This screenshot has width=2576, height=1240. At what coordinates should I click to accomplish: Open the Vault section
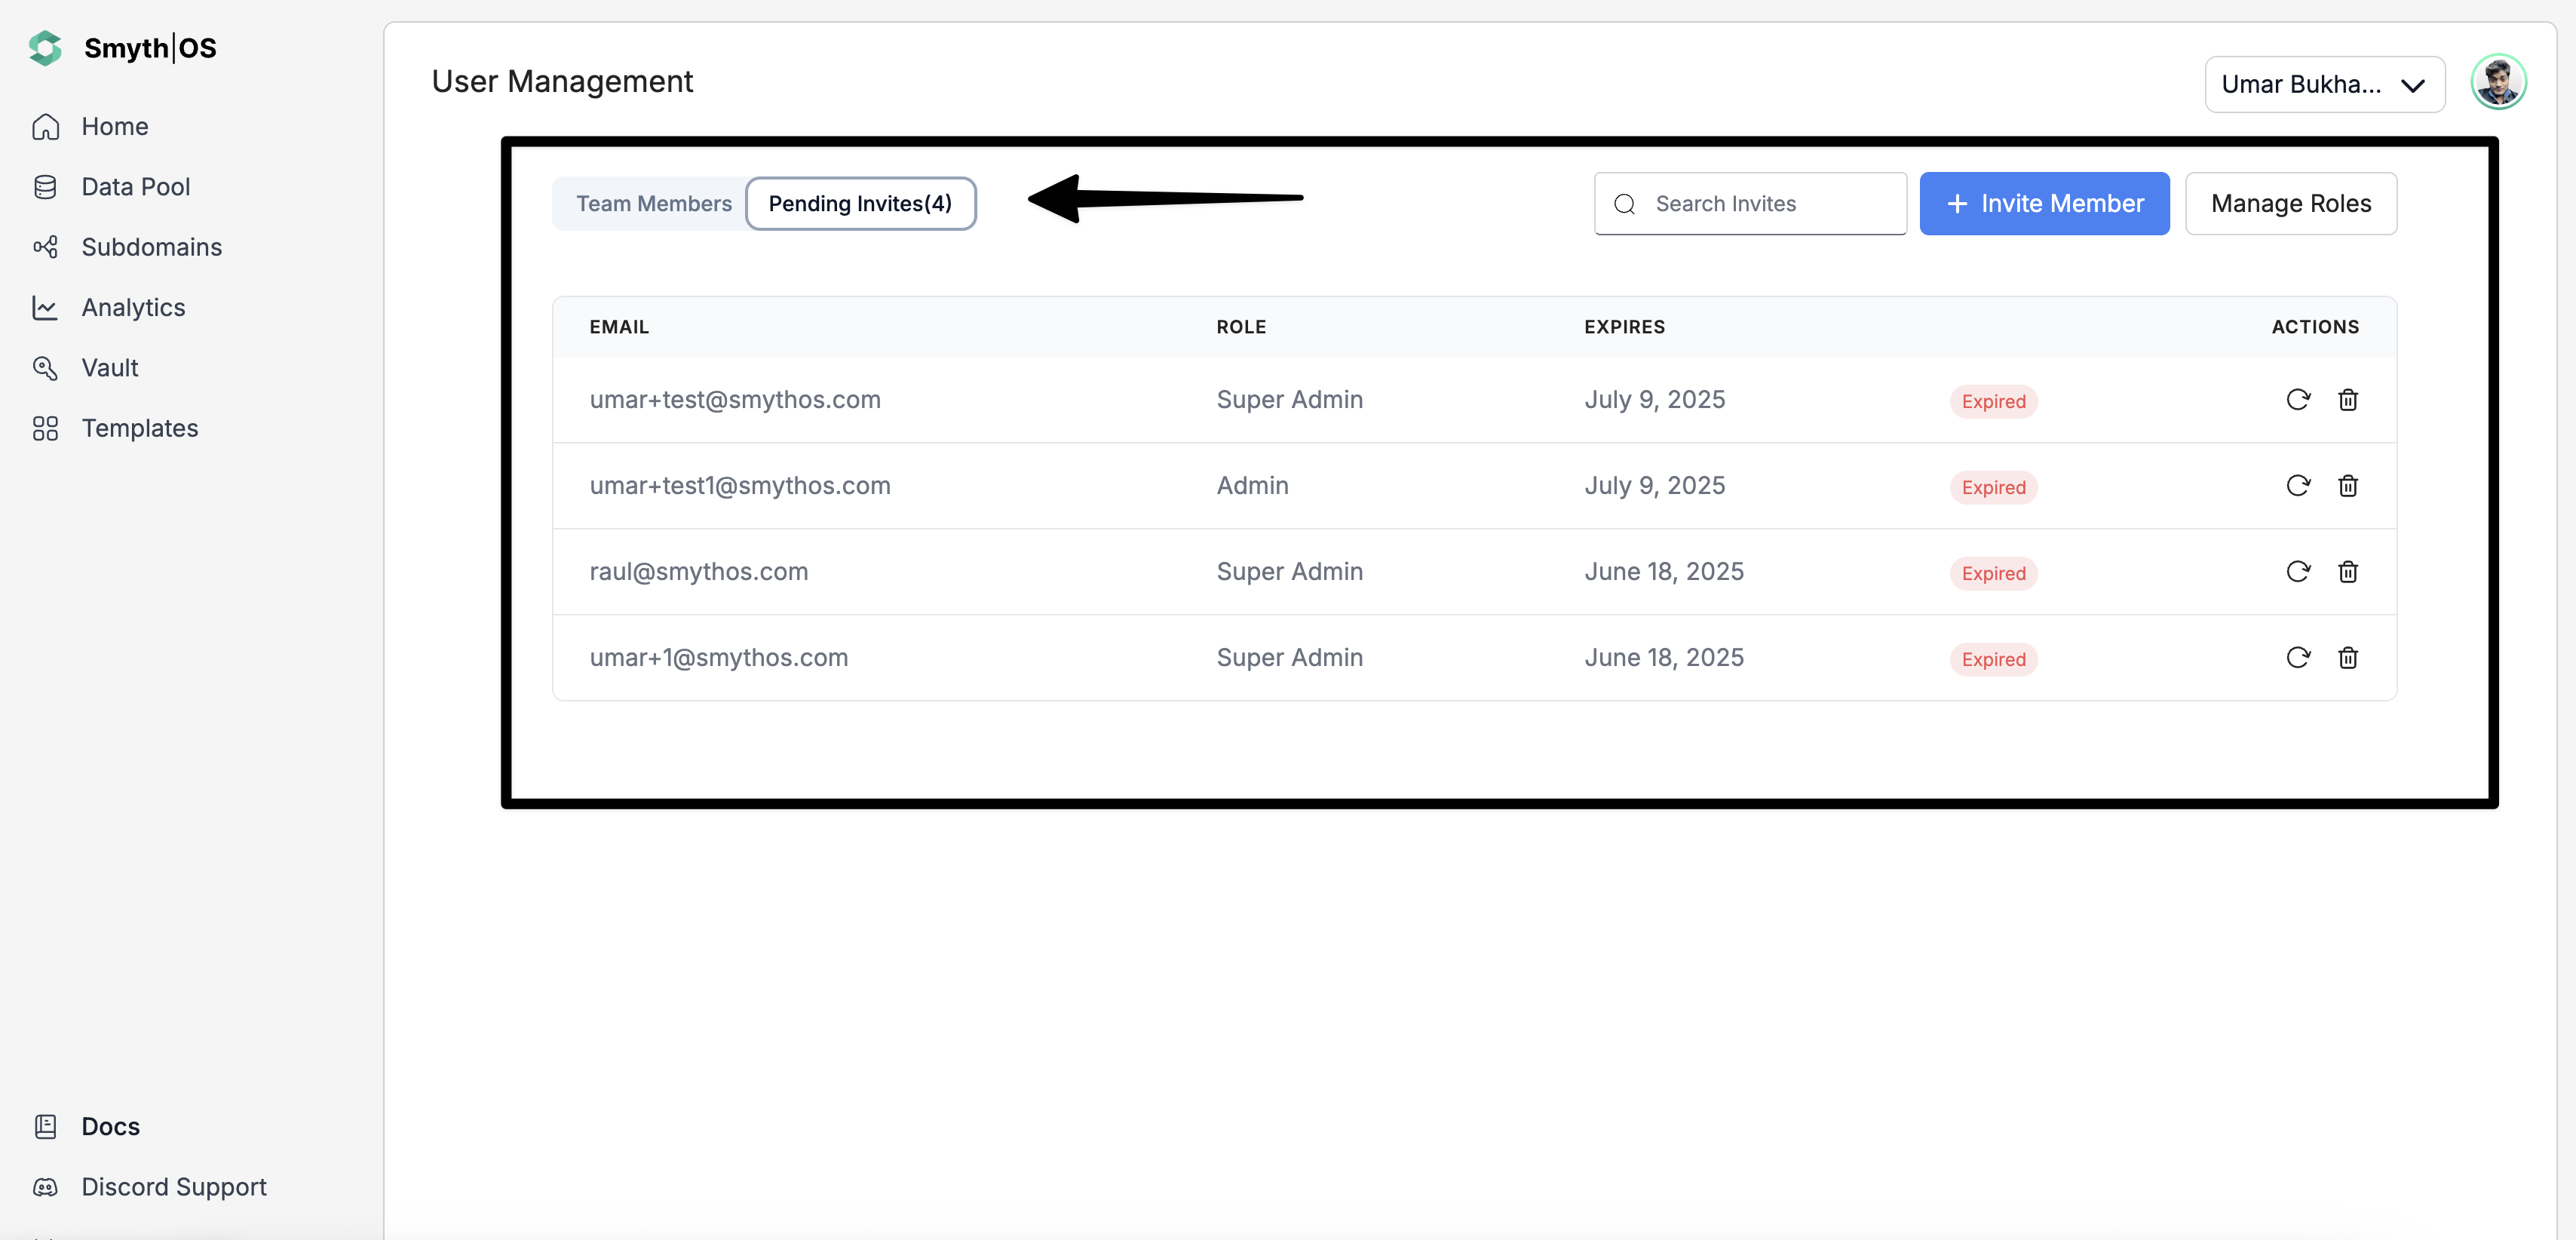coord(109,367)
